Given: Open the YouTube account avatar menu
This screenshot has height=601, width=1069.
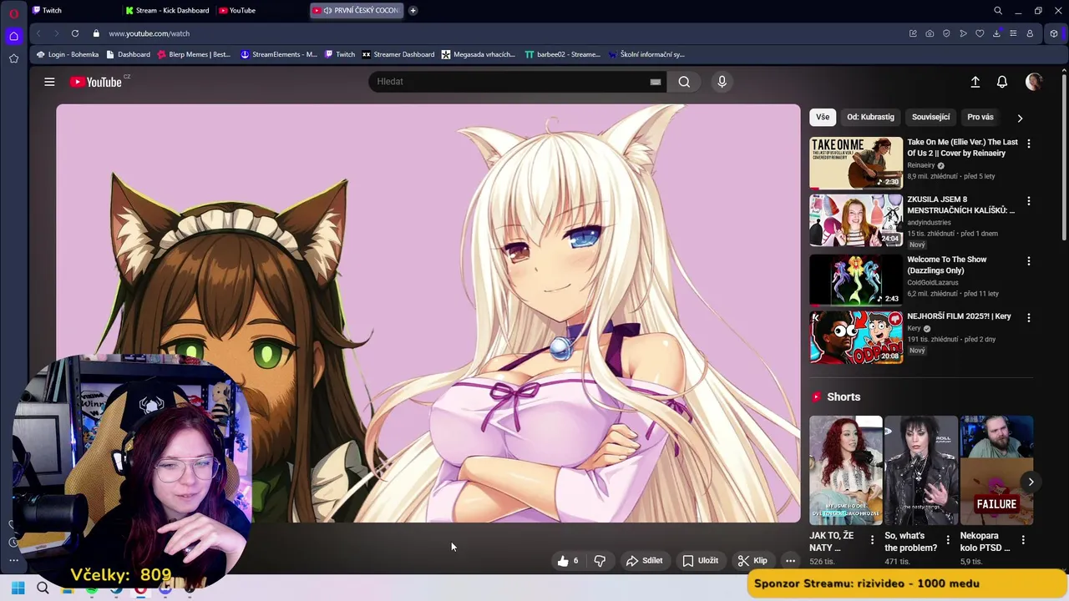Looking at the screenshot, I should pyautogui.click(x=1034, y=82).
